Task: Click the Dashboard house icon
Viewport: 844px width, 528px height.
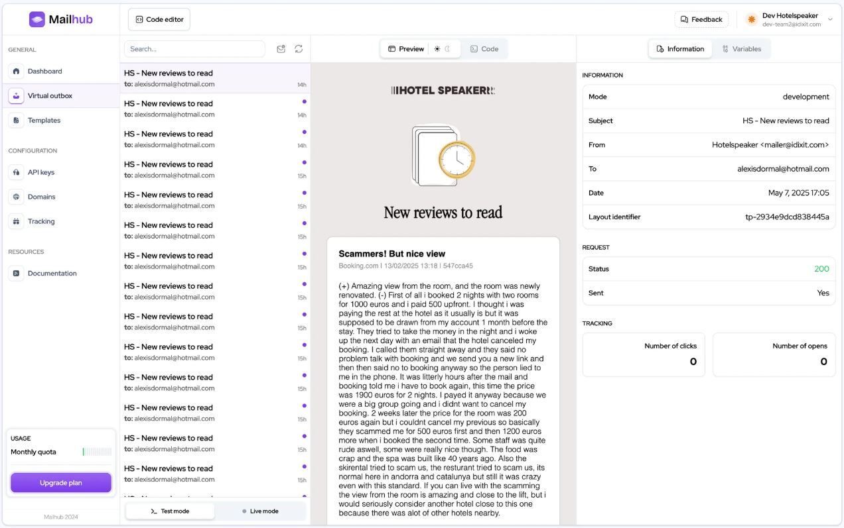Action: pos(16,71)
